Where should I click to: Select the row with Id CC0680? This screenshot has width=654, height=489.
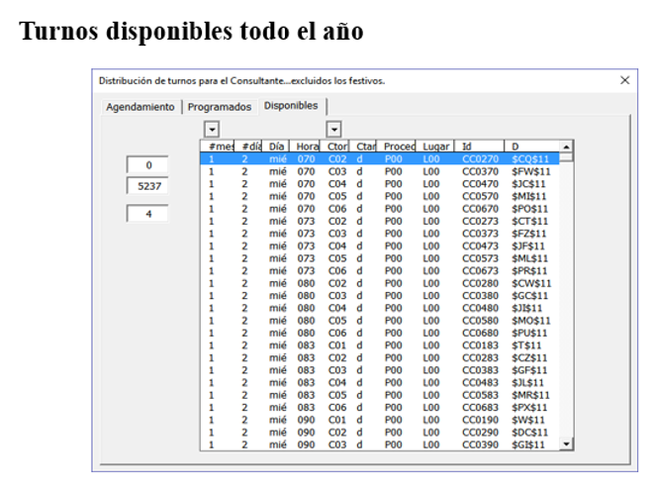(380, 333)
